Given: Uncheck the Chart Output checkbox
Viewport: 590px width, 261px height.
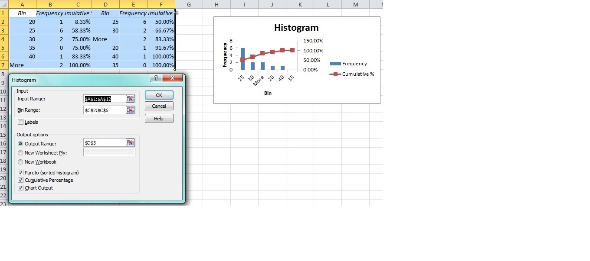Looking at the screenshot, I should 21,188.
